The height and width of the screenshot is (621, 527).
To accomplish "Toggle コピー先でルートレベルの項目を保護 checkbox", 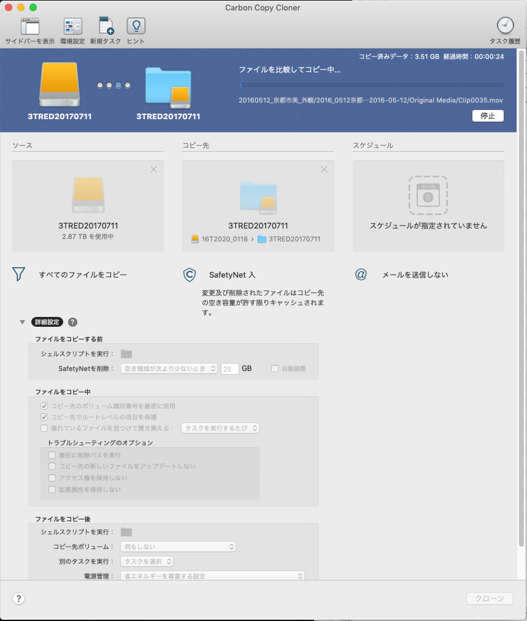I will click(x=44, y=417).
